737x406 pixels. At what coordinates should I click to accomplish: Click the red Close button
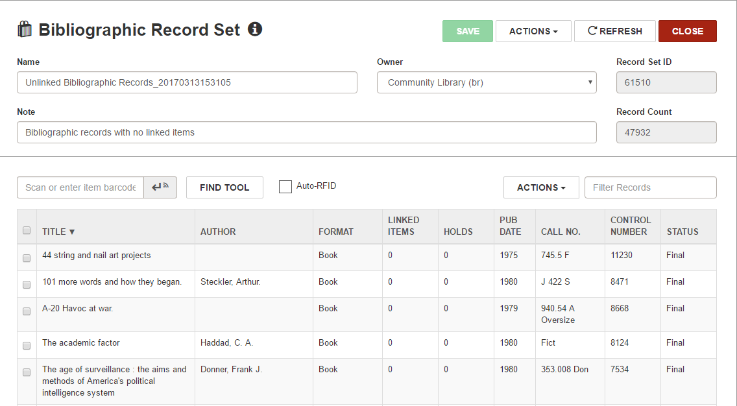687,31
